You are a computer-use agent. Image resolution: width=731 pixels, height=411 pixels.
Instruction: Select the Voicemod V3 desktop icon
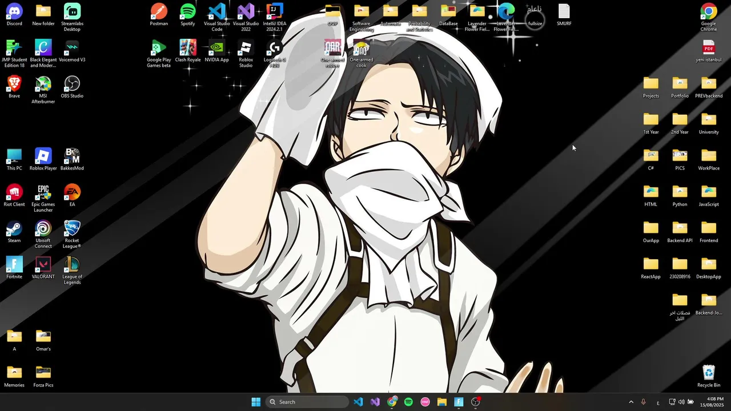click(x=72, y=51)
